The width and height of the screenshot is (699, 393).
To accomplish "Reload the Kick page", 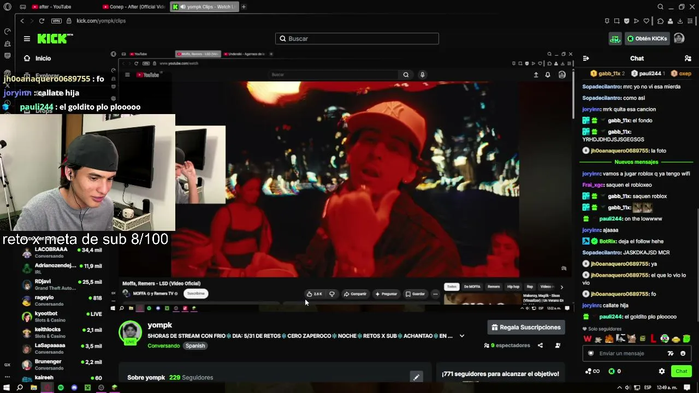I will [42, 21].
